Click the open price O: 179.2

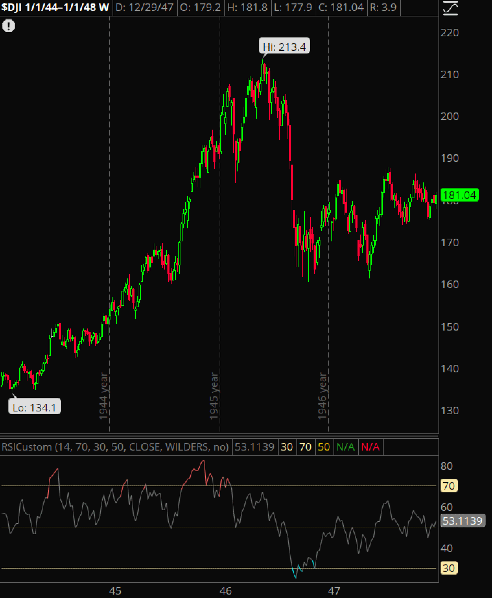[200, 7]
